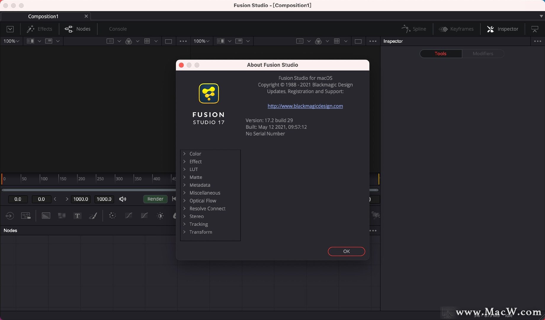Expand the Optical Flow category
The width and height of the screenshot is (545, 320).
tap(184, 201)
